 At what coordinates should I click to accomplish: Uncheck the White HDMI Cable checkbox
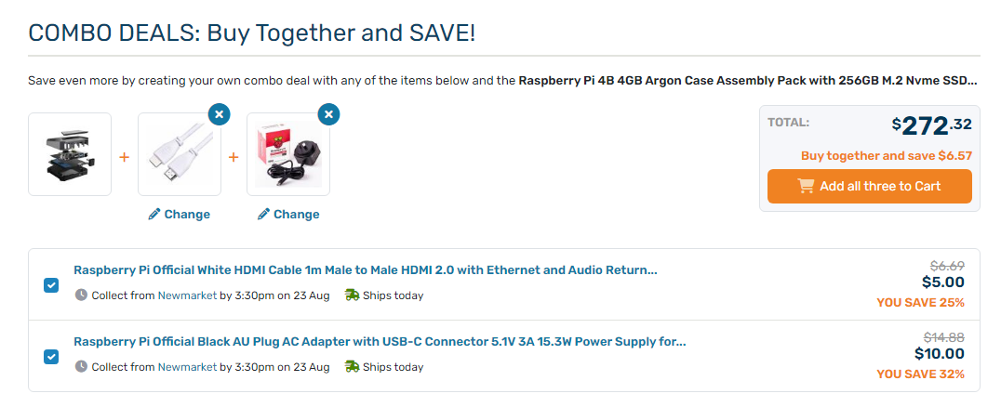click(51, 284)
